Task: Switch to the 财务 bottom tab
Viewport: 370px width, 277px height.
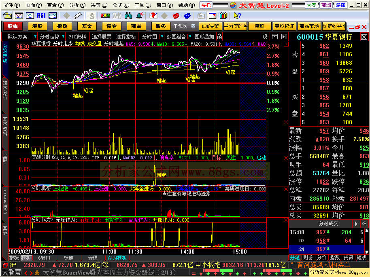Action: [x=308, y=258]
